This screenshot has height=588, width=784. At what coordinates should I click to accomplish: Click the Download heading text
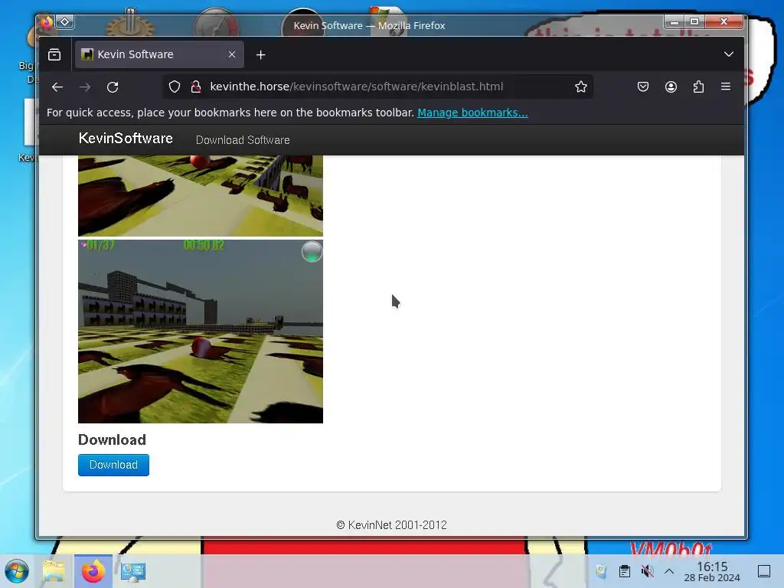(x=112, y=439)
